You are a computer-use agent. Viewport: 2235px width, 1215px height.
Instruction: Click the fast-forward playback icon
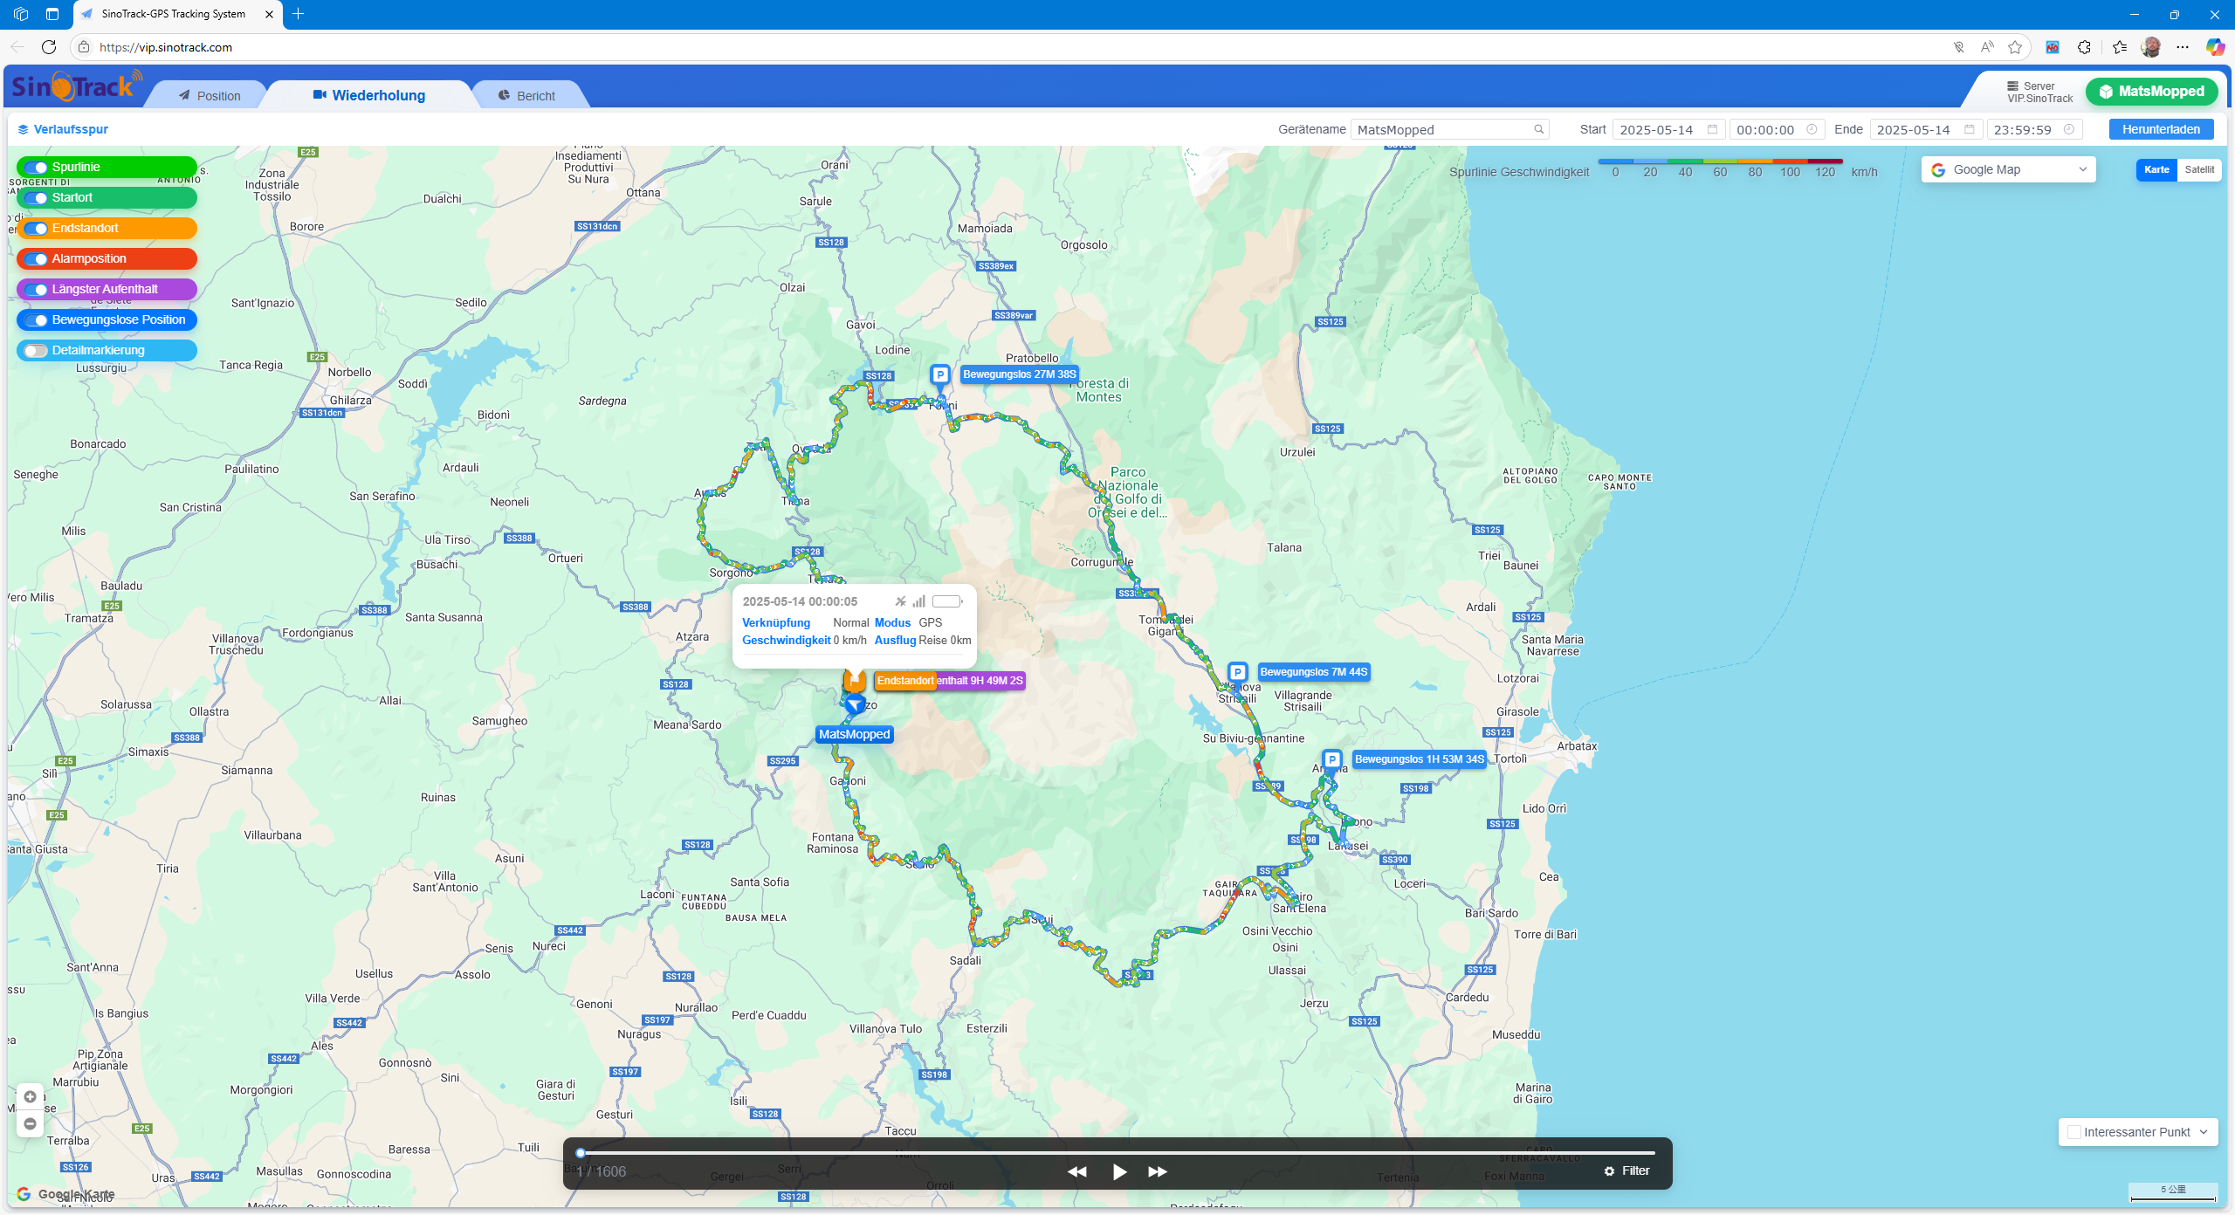[x=1158, y=1171]
